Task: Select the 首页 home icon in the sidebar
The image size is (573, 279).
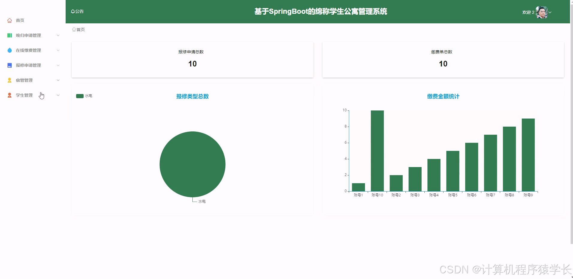Action: point(9,20)
